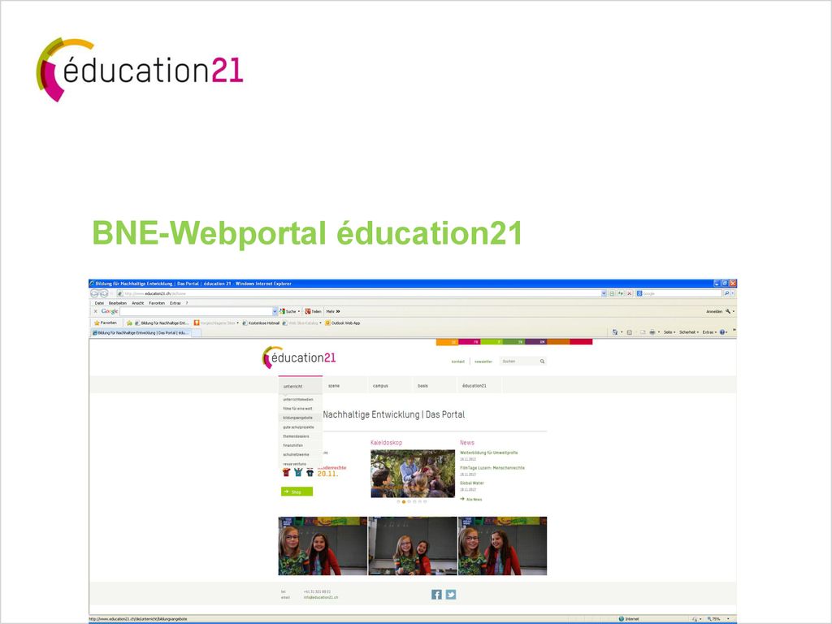Click the magnifier in browser search box
The image size is (832, 624).
pos(726,293)
